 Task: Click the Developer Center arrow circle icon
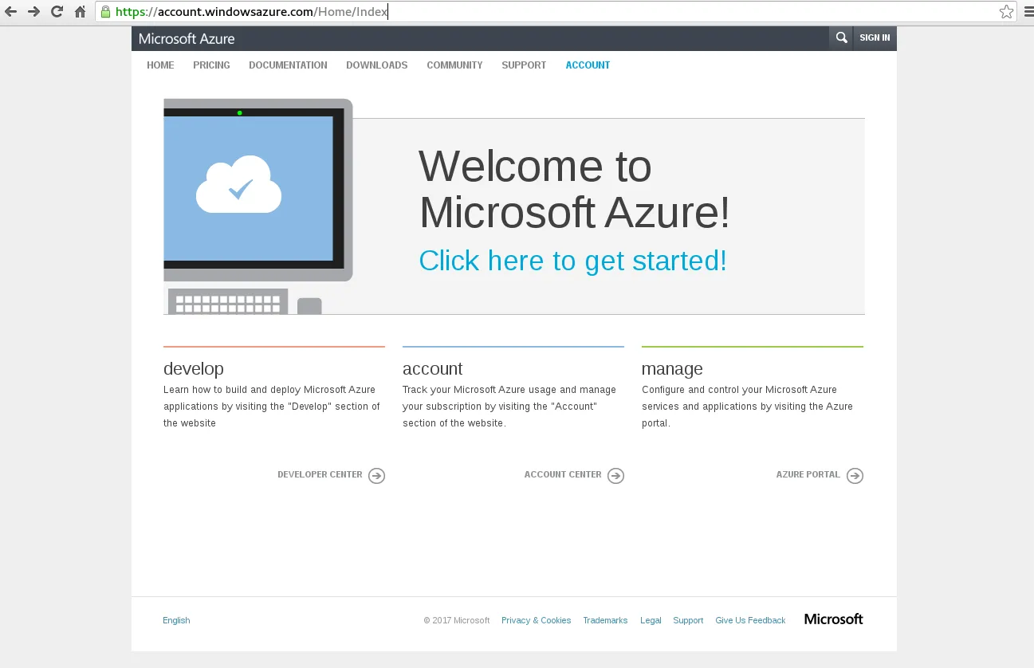pyautogui.click(x=377, y=476)
